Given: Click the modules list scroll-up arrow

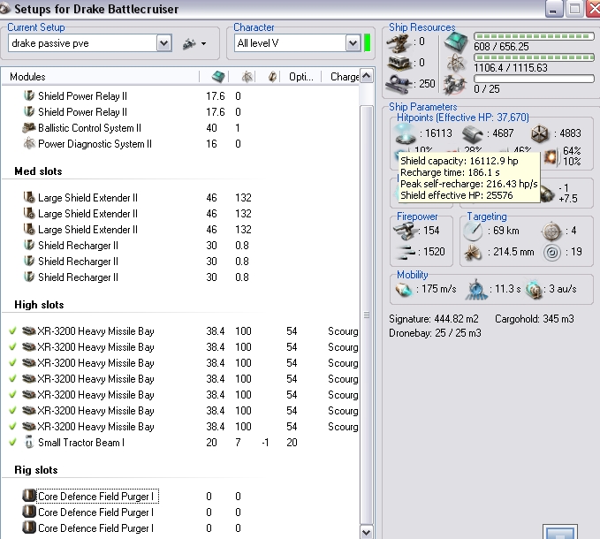Looking at the screenshot, I should click(x=366, y=75).
